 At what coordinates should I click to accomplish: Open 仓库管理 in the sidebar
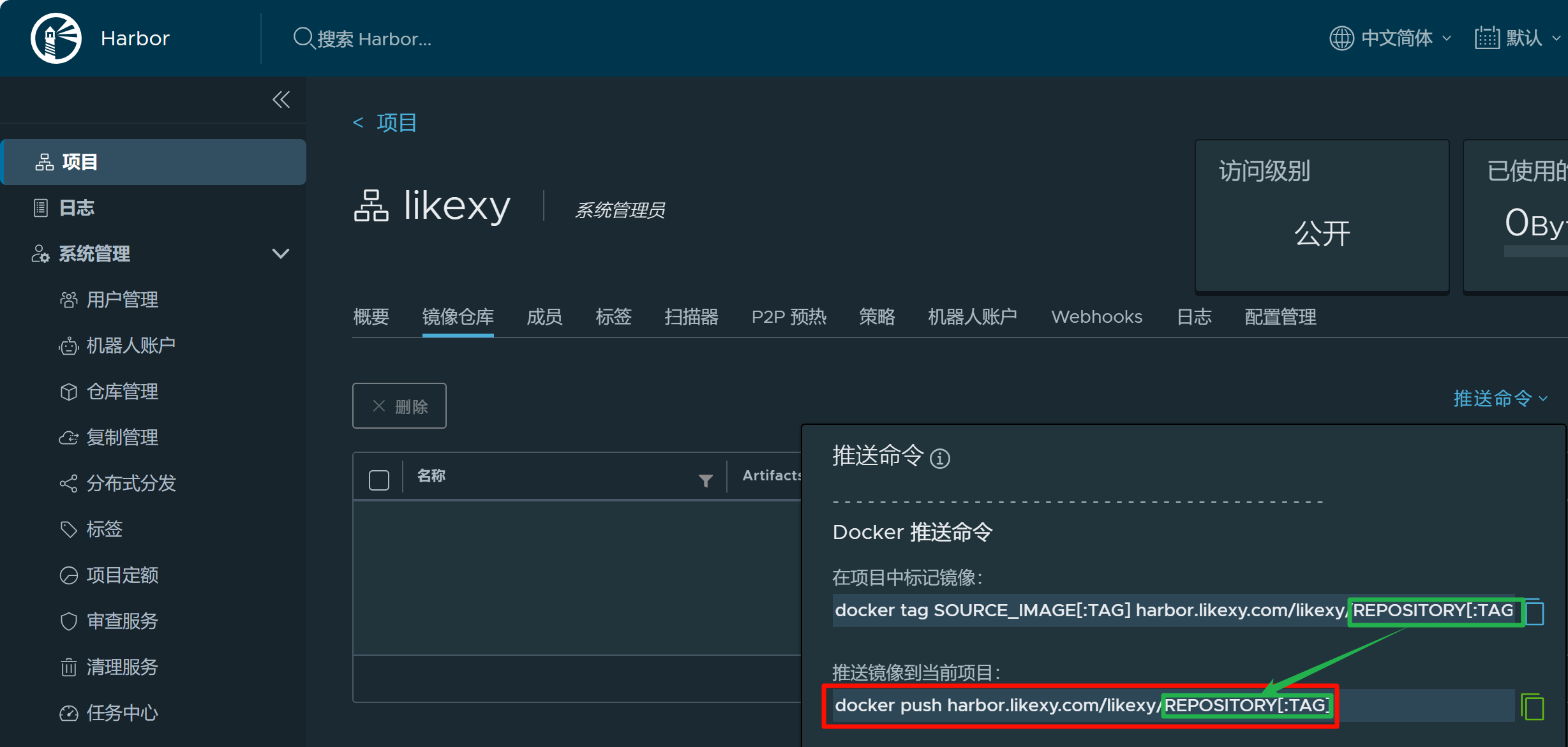tap(122, 392)
